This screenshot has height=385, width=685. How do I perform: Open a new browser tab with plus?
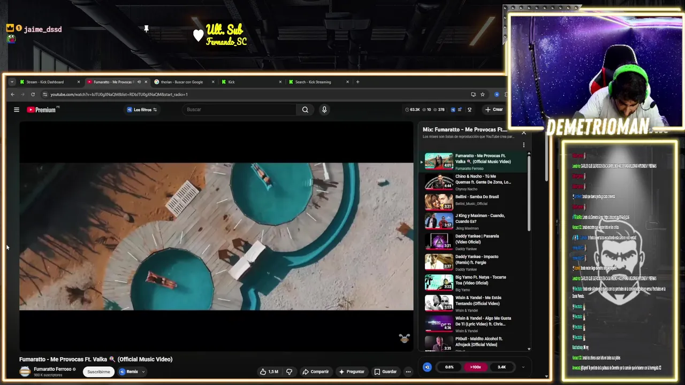click(x=357, y=82)
